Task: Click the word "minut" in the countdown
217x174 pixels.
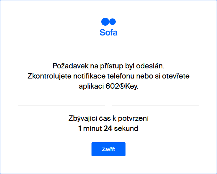Action: [x=93, y=128]
